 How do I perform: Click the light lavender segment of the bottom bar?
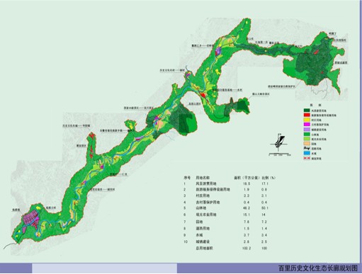point(104,268)
